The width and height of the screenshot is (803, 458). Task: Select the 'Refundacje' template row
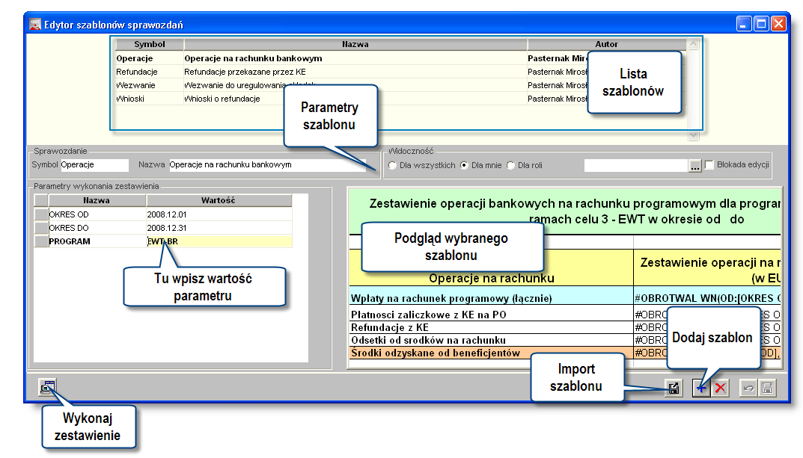click(x=400, y=72)
